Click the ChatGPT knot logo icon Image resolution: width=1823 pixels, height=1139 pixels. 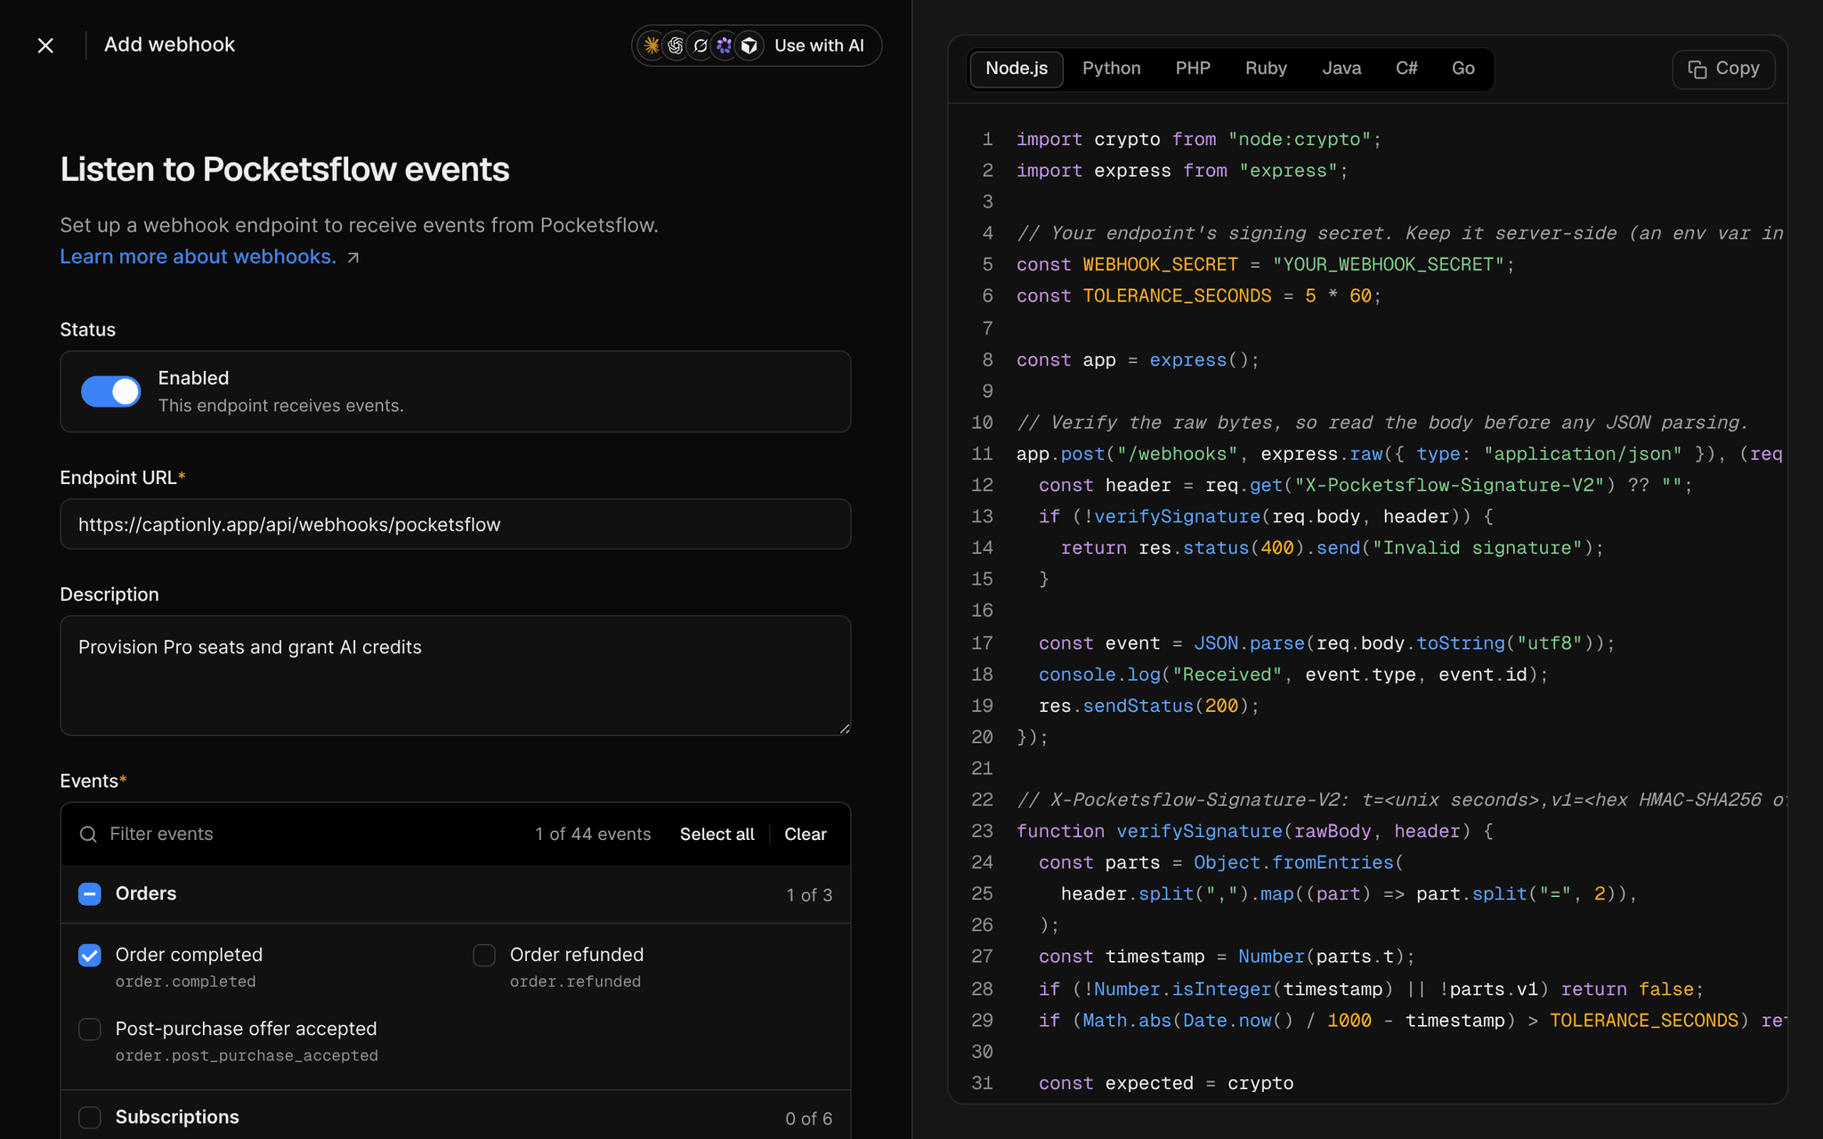pyautogui.click(x=676, y=45)
